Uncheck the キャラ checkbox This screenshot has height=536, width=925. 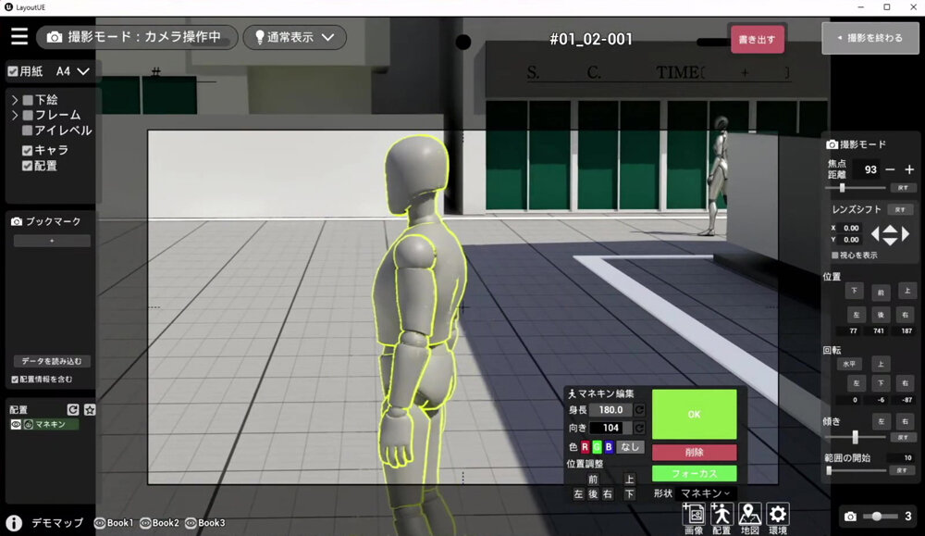point(28,150)
